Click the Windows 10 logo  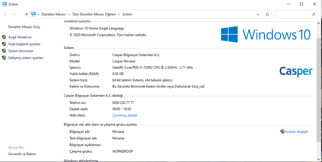266,34
